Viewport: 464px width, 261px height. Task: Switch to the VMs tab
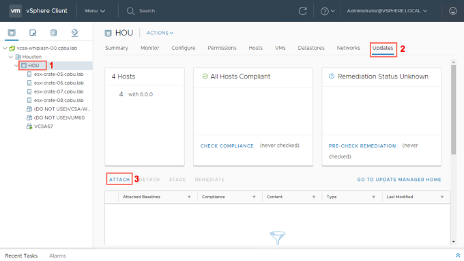point(280,48)
